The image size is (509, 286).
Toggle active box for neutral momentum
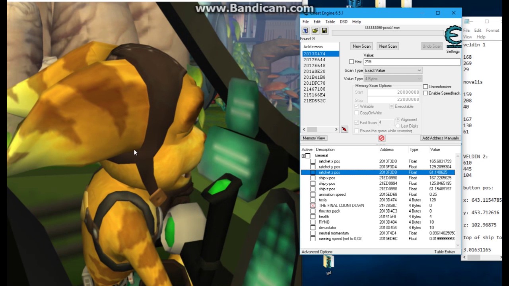pos(313,233)
